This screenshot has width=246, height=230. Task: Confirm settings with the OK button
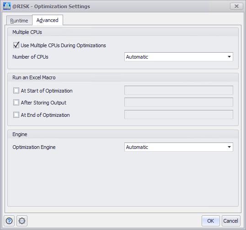[x=210, y=221]
